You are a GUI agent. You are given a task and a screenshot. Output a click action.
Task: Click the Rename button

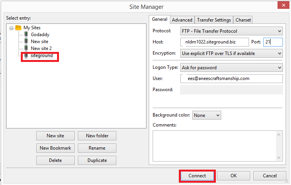click(x=97, y=148)
